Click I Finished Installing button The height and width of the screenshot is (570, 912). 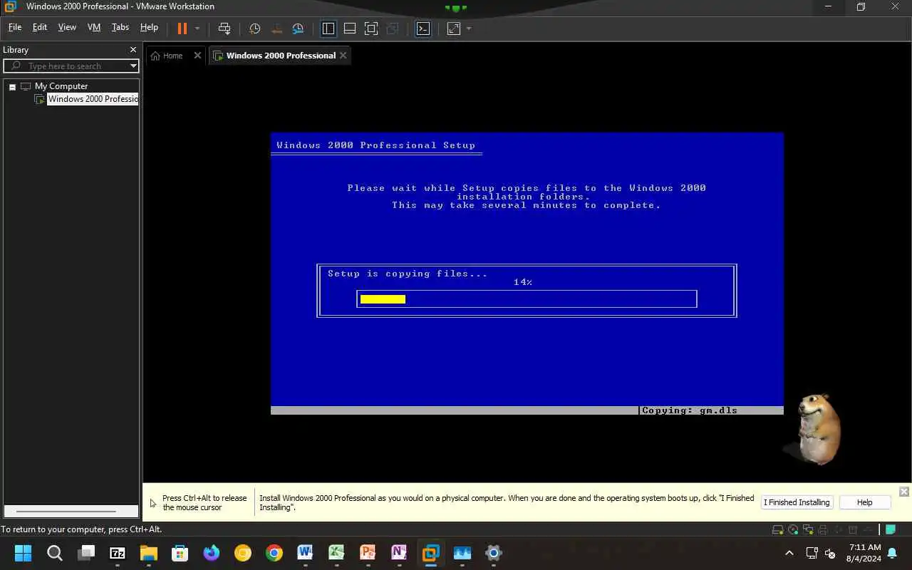point(797,502)
